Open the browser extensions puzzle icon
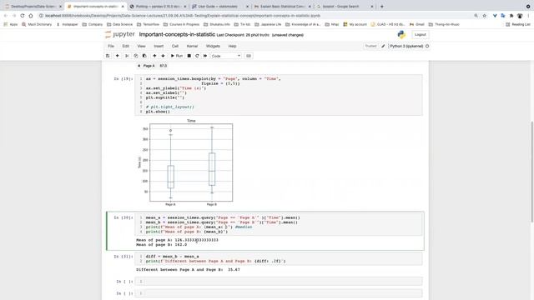The image size is (534, 300). (511, 16)
